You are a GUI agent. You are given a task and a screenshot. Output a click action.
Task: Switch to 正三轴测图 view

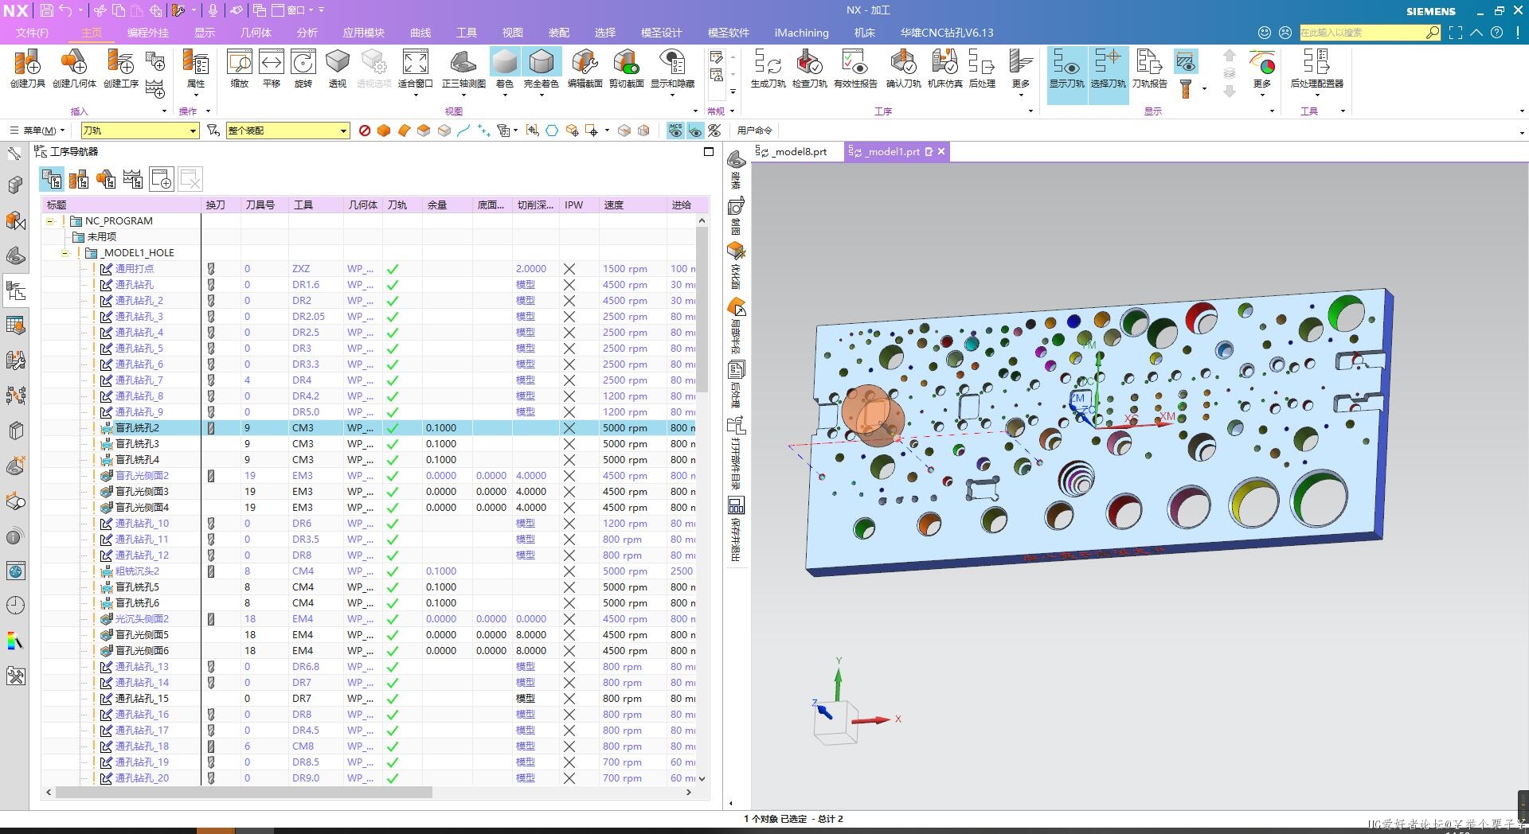click(x=463, y=68)
